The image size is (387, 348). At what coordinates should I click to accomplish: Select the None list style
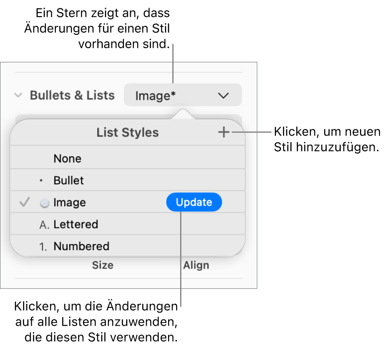pos(67,159)
